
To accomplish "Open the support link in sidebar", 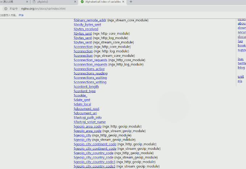I will 242,50.
